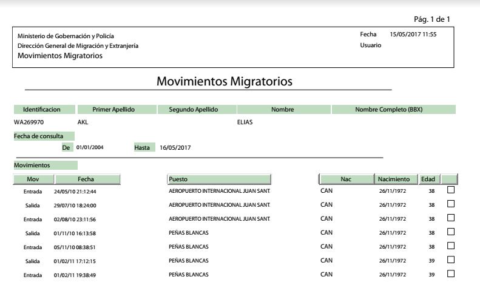Image resolution: width=480 pixels, height=308 pixels.
Task: Check the box for the 24/05/10 Entrada row
Action: coord(450,190)
